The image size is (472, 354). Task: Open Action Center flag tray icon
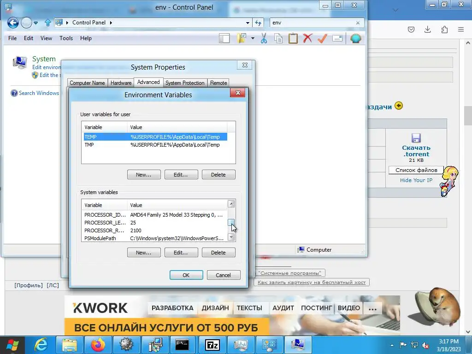[403, 345]
